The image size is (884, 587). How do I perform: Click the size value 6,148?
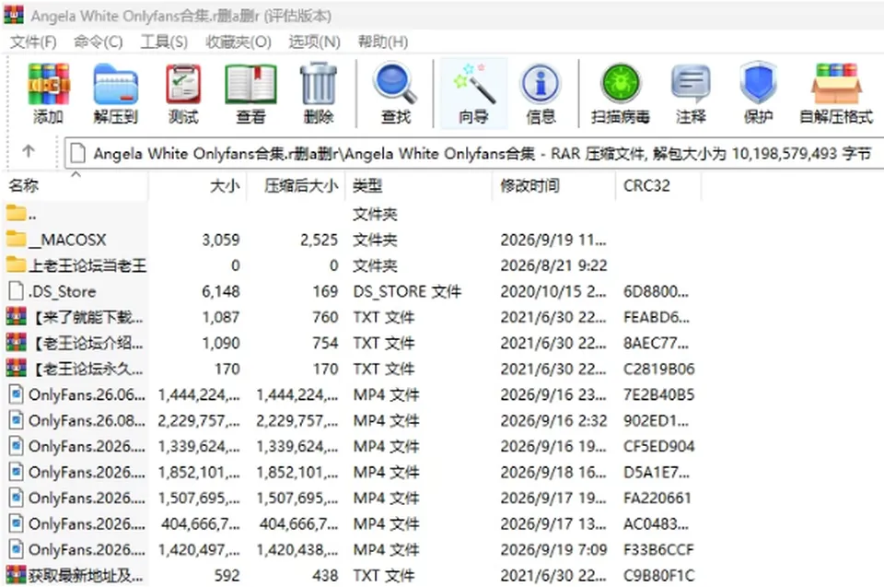[221, 291]
